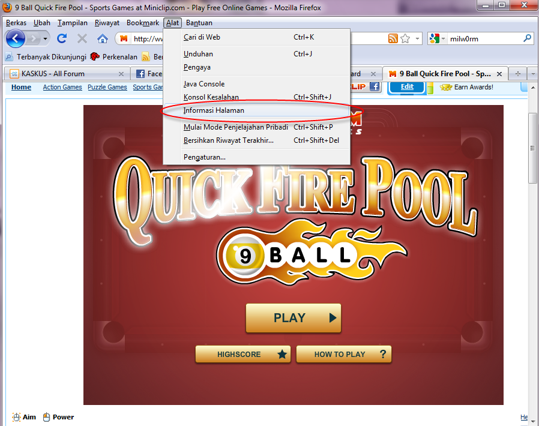Close the 9 Ball Quick Fire Pool tab
The height and width of the screenshot is (426, 539).
tap(499, 74)
